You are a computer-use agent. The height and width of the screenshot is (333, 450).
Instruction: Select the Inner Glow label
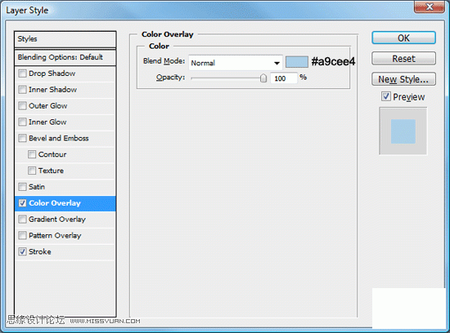coord(47,122)
